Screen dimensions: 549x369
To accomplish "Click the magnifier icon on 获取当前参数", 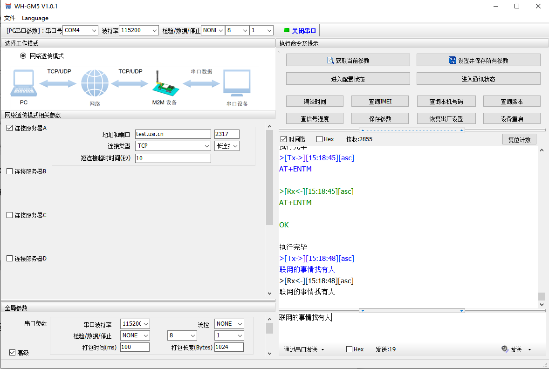I will point(330,61).
